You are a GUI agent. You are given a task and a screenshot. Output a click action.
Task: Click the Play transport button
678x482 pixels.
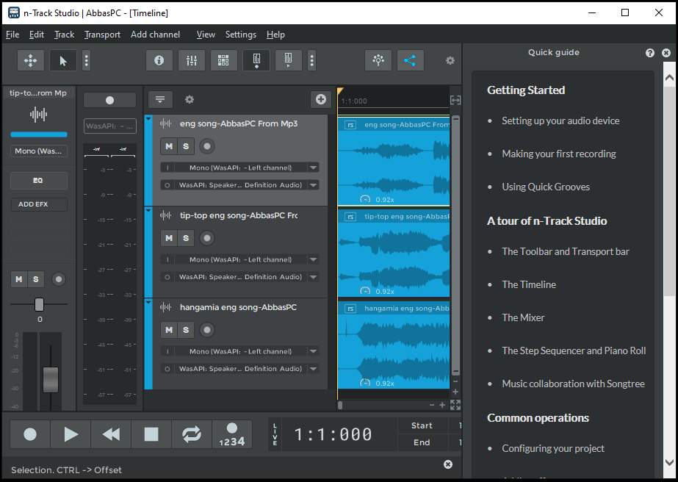pos(71,434)
